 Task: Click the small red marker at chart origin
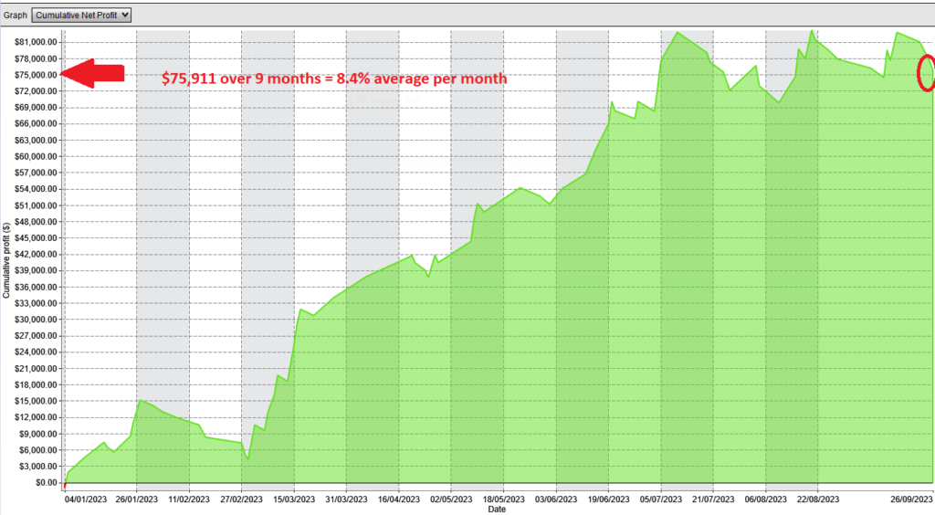pyautogui.click(x=64, y=486)
